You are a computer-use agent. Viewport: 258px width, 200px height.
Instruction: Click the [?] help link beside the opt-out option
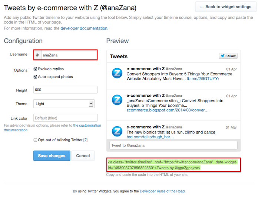[85, 140]
